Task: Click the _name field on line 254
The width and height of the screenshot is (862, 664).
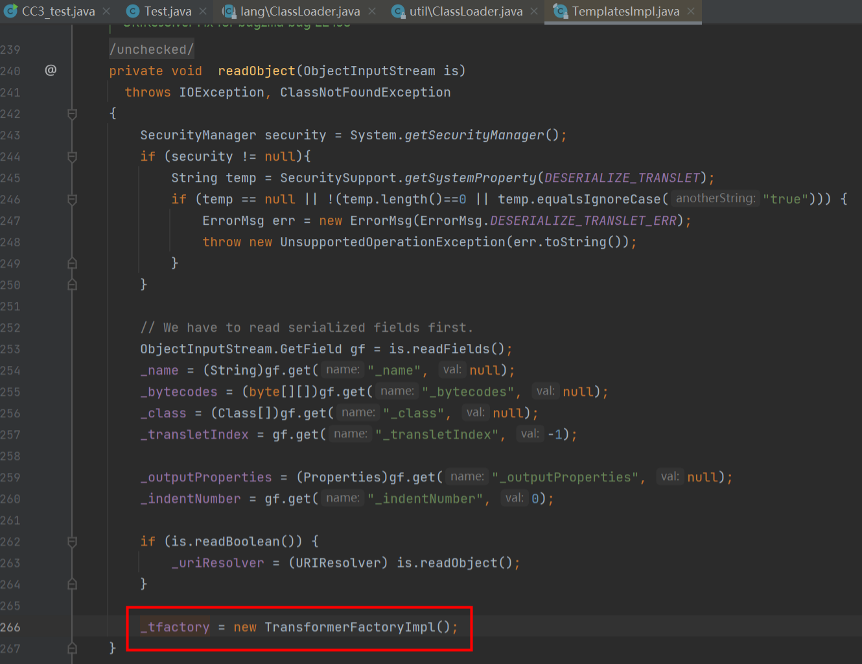Action: click(x=159, y=370)
